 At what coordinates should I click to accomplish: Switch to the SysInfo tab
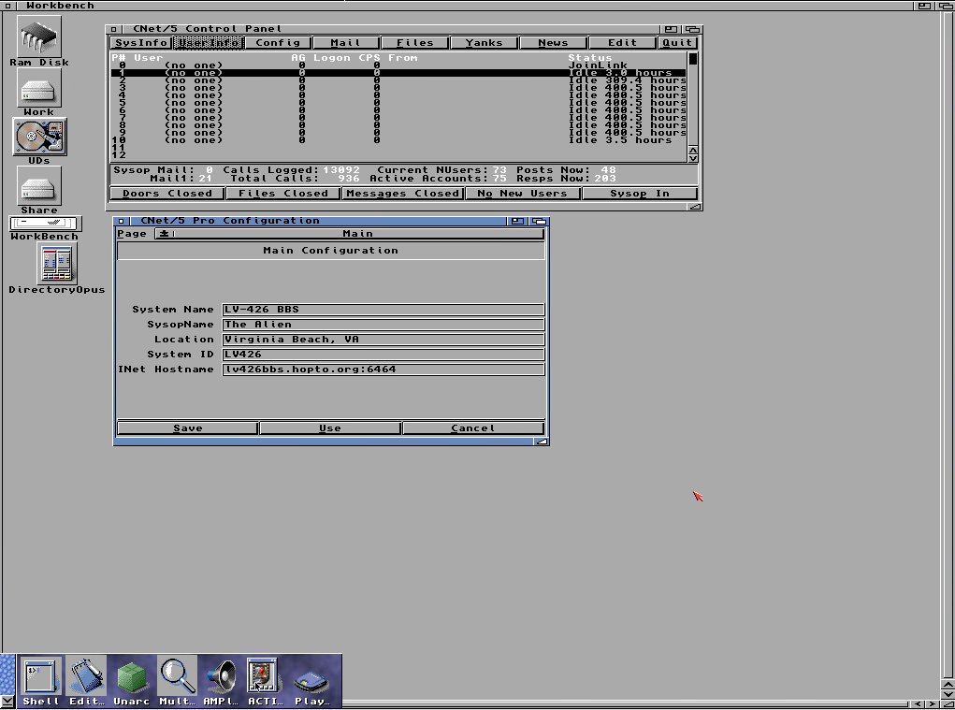coord(140,43)
